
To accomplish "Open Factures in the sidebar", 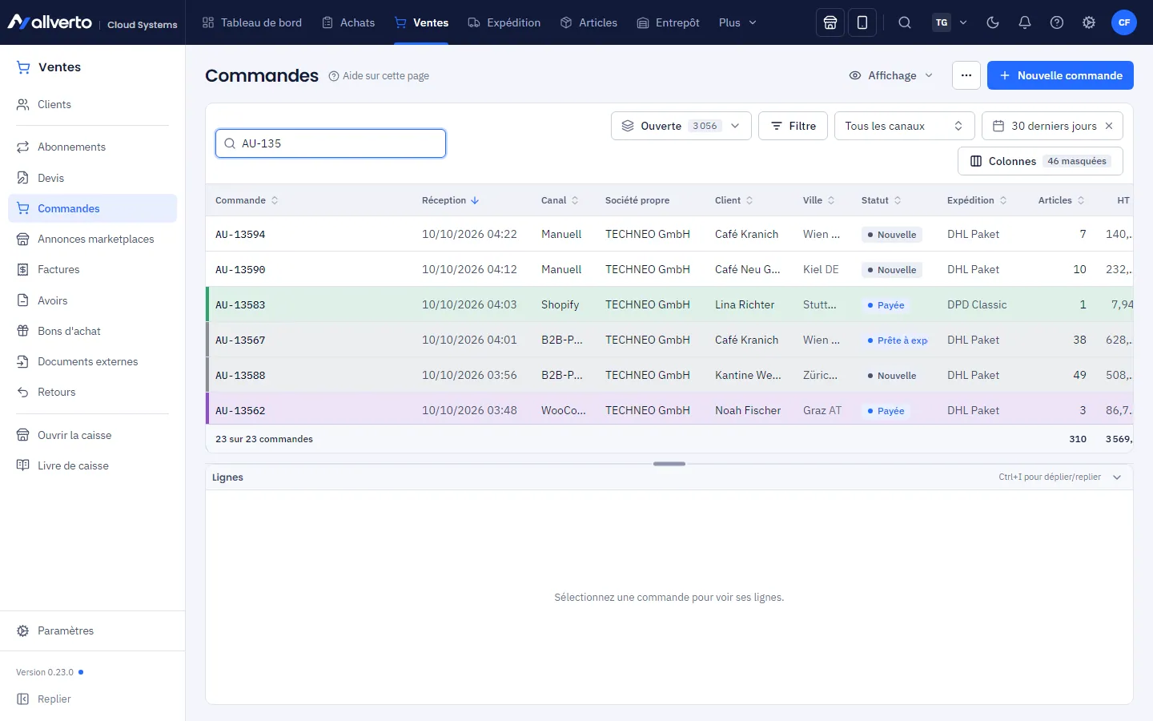I will click(x=92, y=269).
